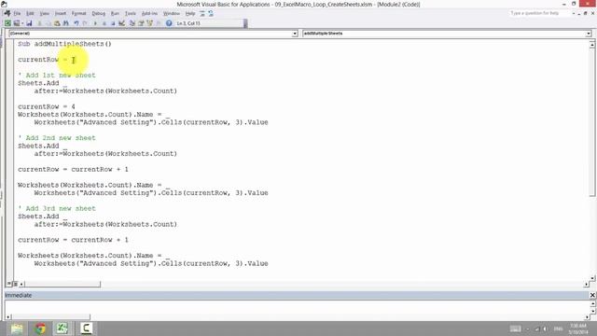Open Visual Basic Help icon
The height and width of the screenshot is (336, 597).
coord(169,23)
